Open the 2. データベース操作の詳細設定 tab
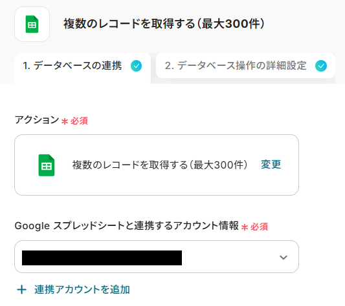Screen dimensions: 345x306 pos(245,66)
